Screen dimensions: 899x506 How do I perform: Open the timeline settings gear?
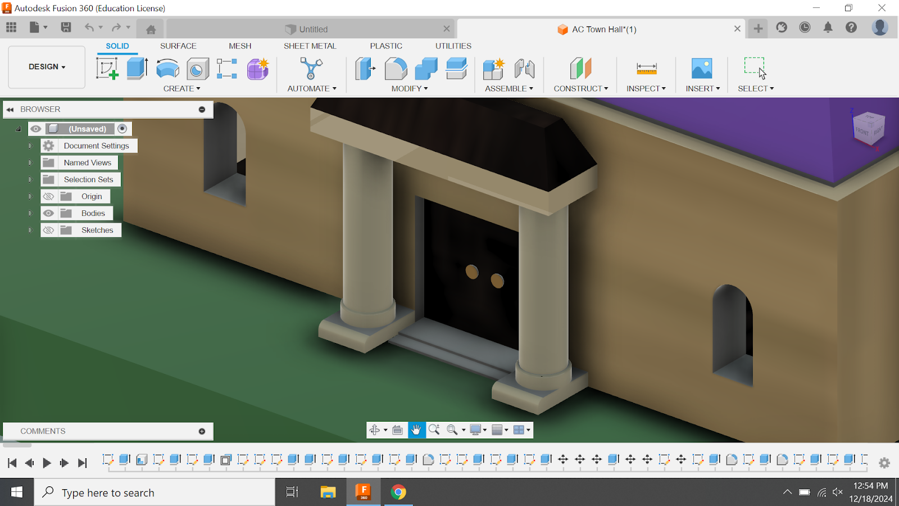pos(884,463)
